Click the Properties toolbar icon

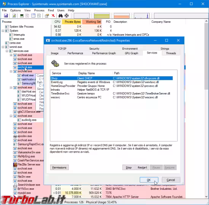pyautogui.click(x=47, y=16)
